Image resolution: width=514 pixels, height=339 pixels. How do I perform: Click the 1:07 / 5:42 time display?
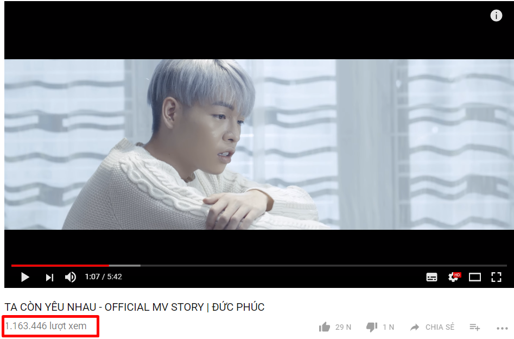(x=103, y=277)
